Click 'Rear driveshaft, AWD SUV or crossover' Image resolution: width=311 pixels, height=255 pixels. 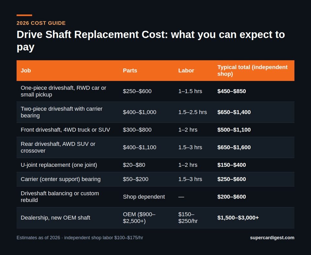point(58,147)
